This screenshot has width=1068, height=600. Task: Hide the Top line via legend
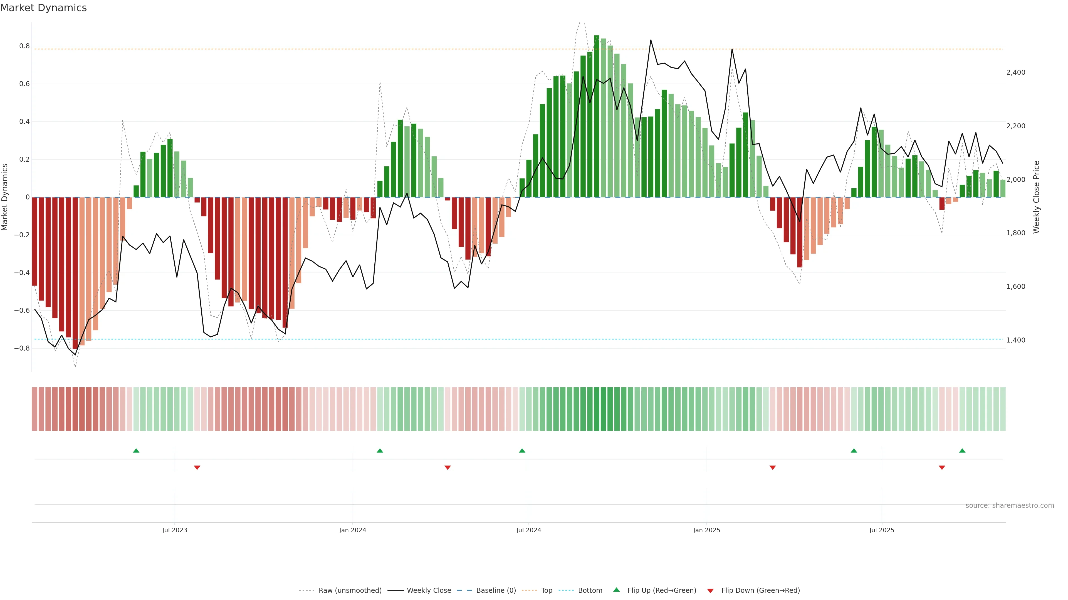(x=547, y=591)
